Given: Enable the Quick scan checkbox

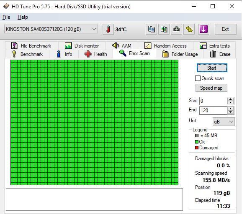Looking at the screenshot, I should [x=198, y=78].
